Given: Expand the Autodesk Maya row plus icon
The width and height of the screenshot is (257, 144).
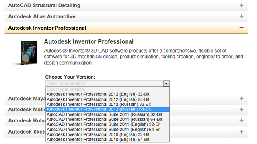Looking at the screenshot, I should (241, 99).
